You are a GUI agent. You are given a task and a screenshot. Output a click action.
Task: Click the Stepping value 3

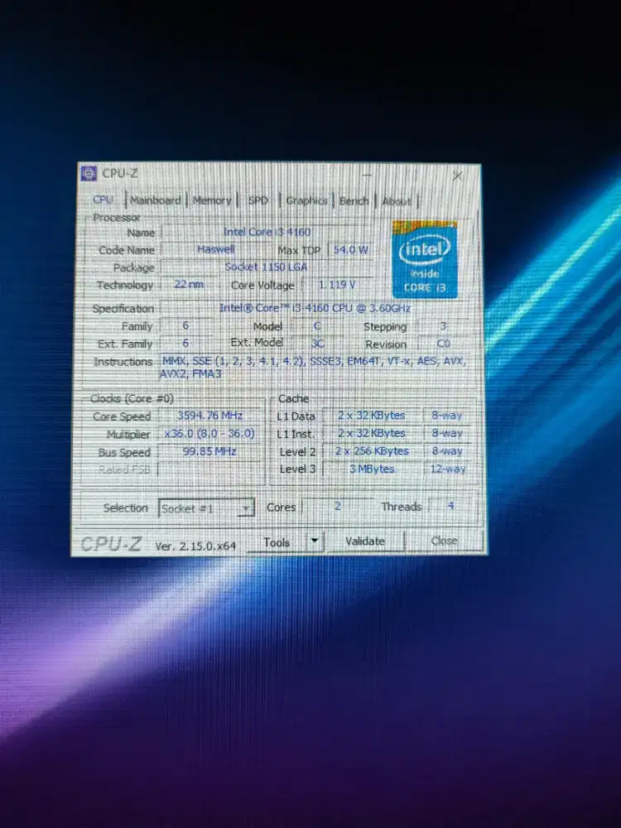443,325
